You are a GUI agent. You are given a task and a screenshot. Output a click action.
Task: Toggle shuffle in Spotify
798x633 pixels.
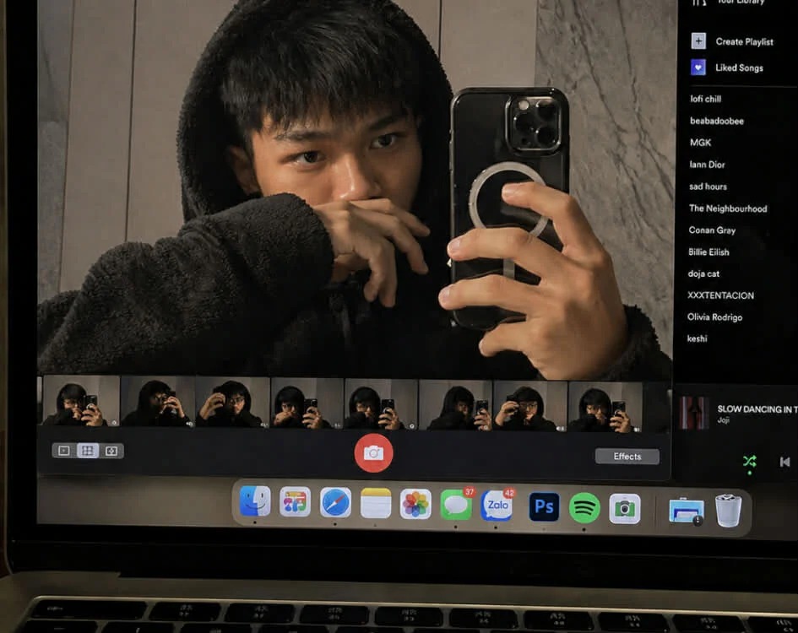point(749,462)
